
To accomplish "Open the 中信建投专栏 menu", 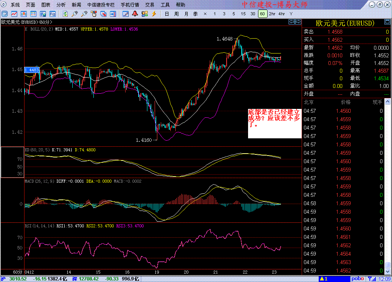I will pos(101,5).
